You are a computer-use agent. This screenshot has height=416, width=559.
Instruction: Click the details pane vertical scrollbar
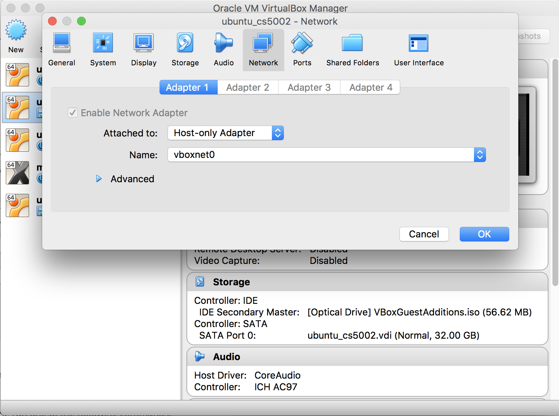pos(555,172)
